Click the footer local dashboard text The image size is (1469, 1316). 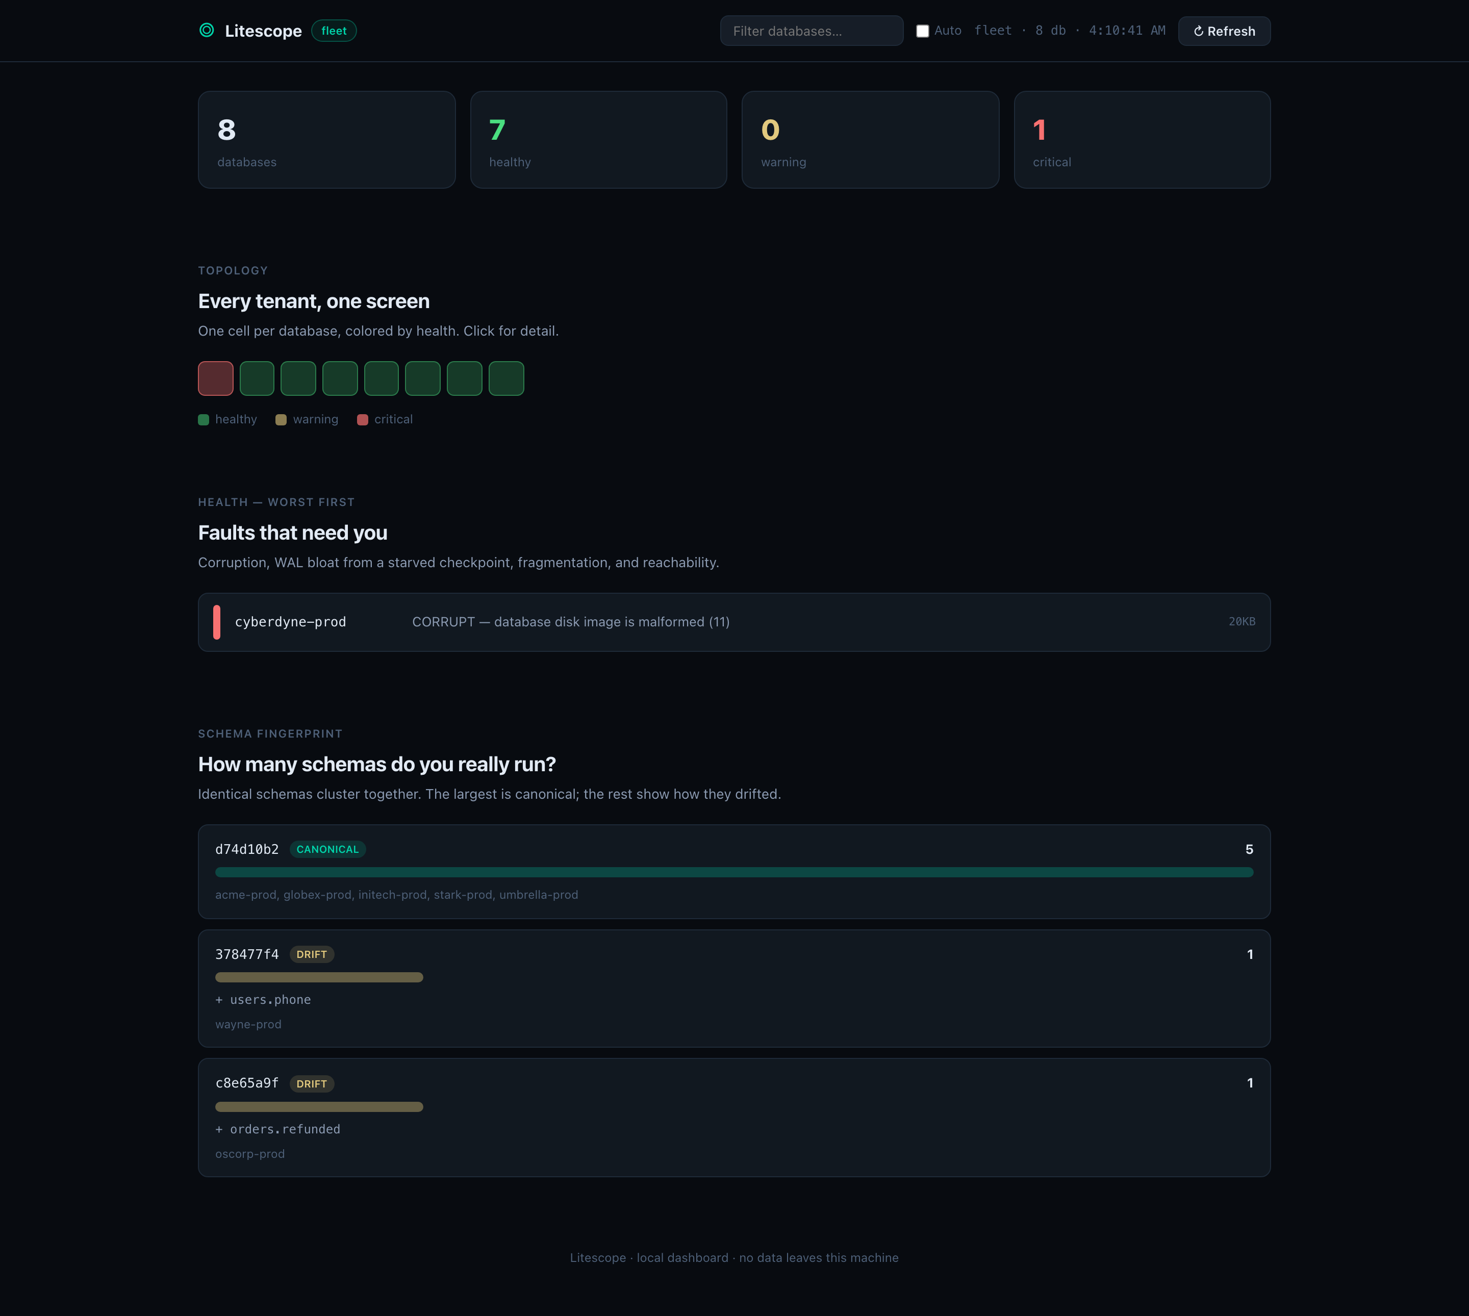734,1258
